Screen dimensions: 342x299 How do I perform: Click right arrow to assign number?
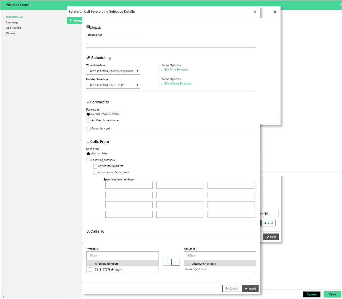176,262
